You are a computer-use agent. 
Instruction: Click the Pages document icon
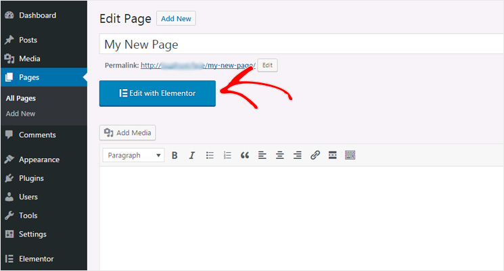[9, 77]
